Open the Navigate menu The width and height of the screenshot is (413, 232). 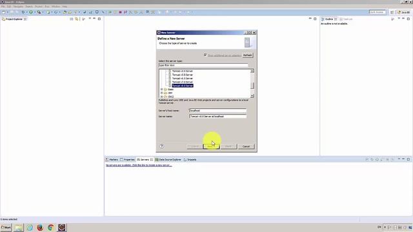(18, 6)
